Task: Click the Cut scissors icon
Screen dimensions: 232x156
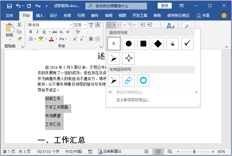Action: 19,25
